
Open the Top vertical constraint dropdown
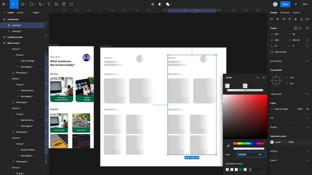click(x=292, y=84)
